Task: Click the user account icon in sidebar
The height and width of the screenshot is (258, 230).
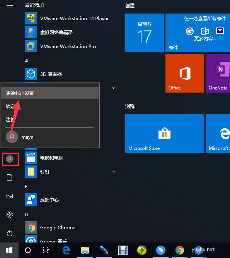Action: tap(10, 159)
